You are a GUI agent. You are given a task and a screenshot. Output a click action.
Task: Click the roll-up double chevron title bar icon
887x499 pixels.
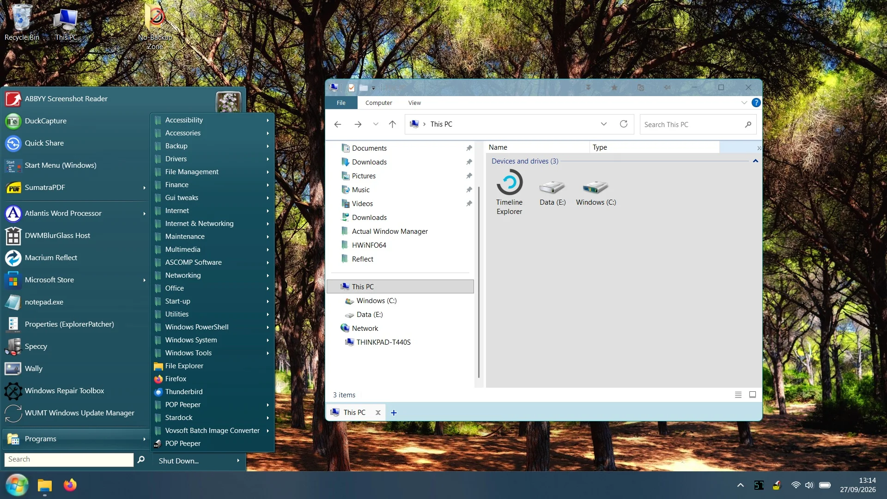(588, 87)
